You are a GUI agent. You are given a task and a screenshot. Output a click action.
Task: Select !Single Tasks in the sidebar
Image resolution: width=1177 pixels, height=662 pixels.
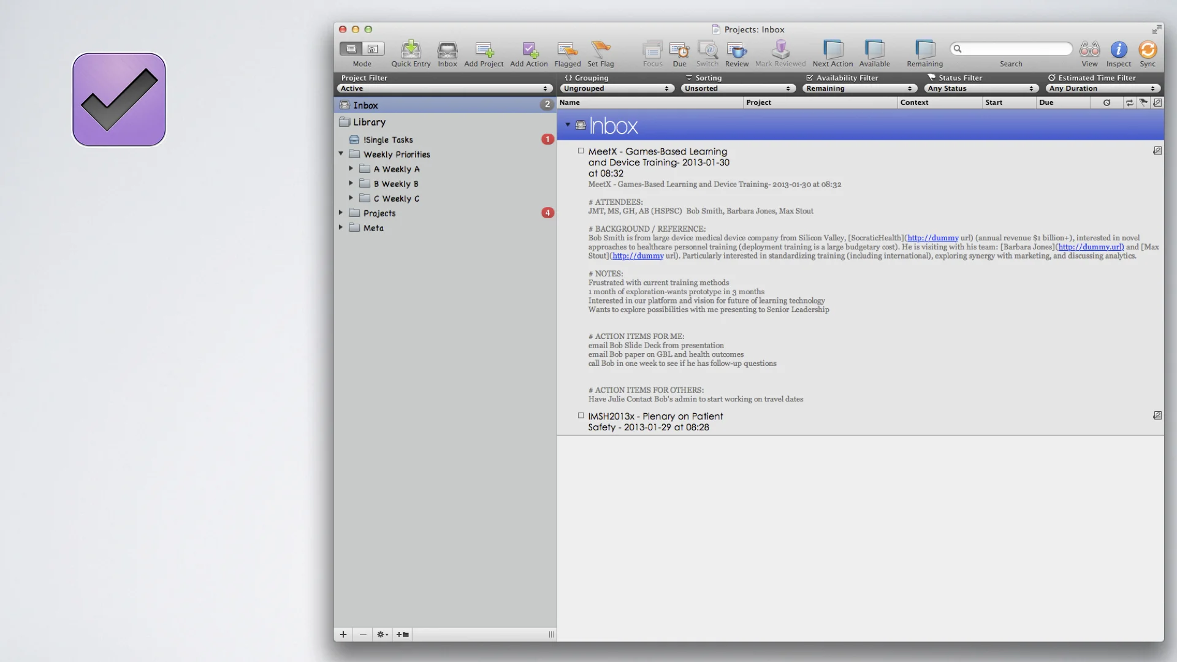[x=388, y=140]
